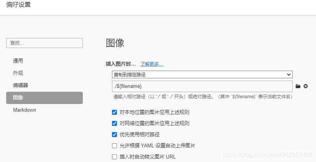Click the 偏好设置 window title
The image size is (316, 162).
(x=18, y=5)
